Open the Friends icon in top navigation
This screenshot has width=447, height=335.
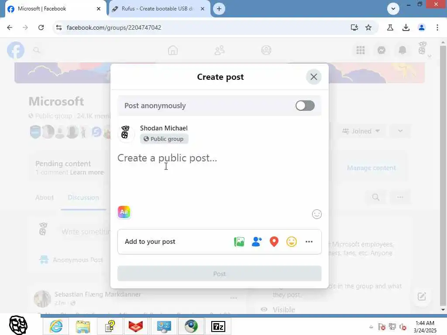pos(219,50)
